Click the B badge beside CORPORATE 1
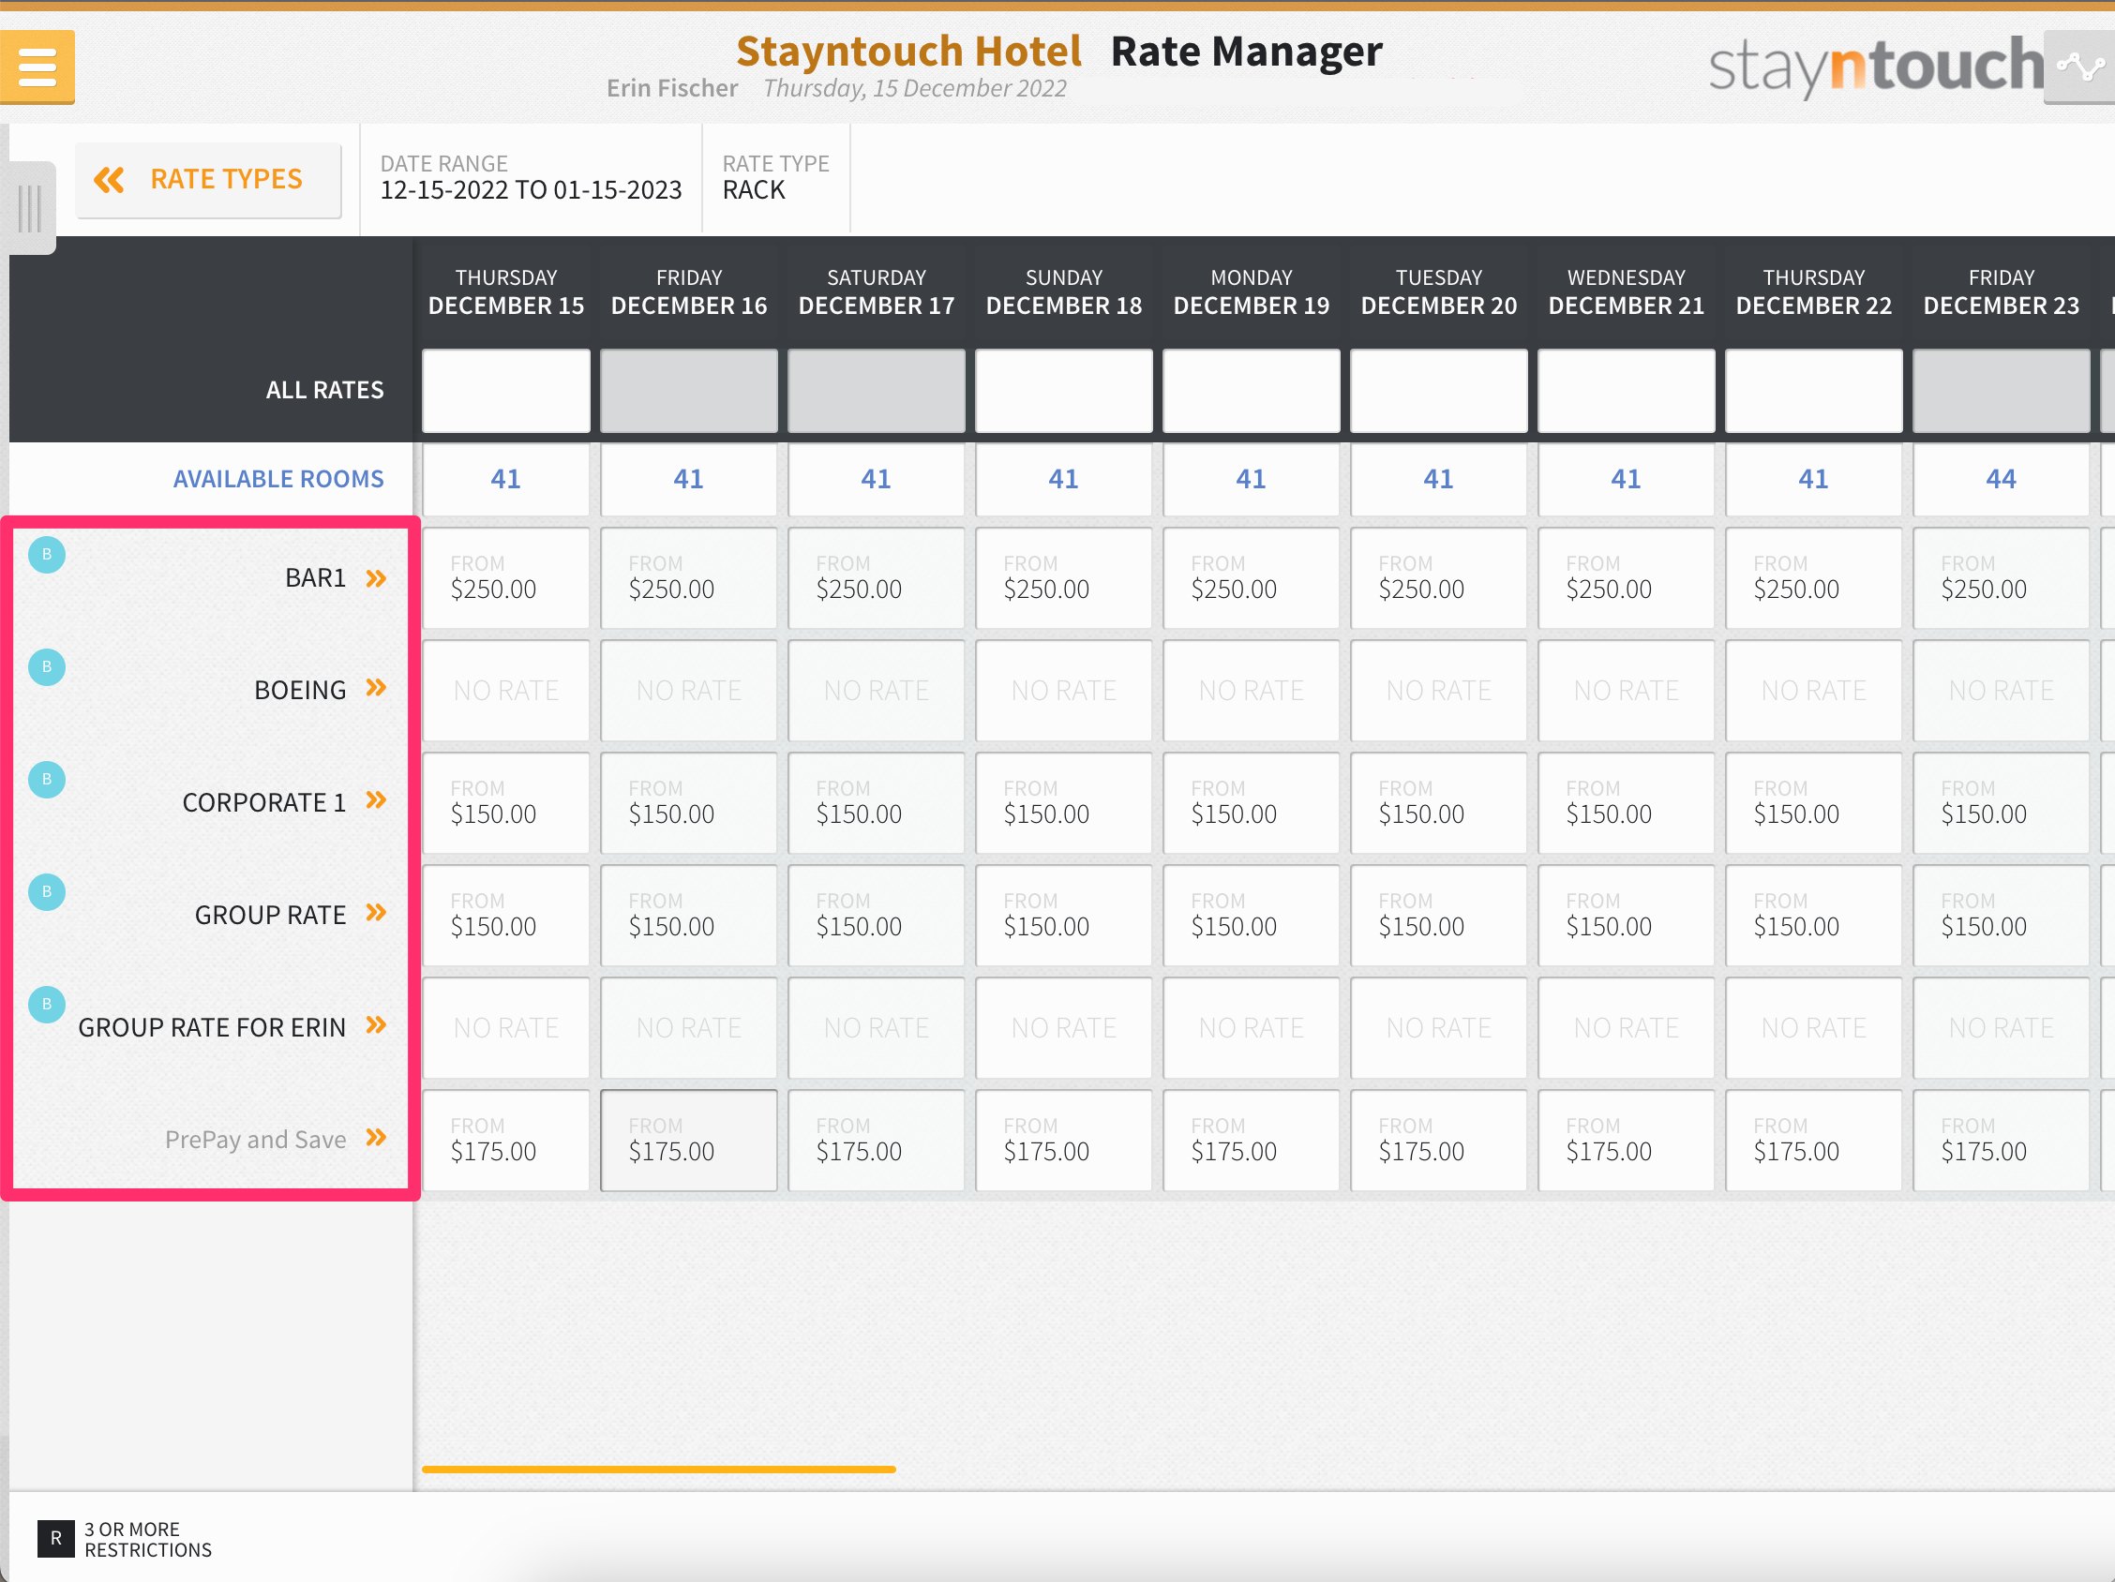Viewport: 2115px width, 1582px height. [47, 779]
